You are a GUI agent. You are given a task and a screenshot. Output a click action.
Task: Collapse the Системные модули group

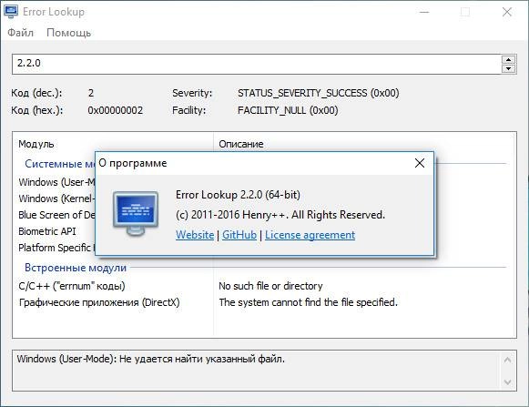(59, 164)
